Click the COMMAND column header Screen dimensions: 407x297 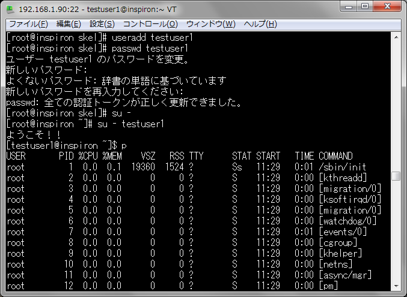point(335,156)
